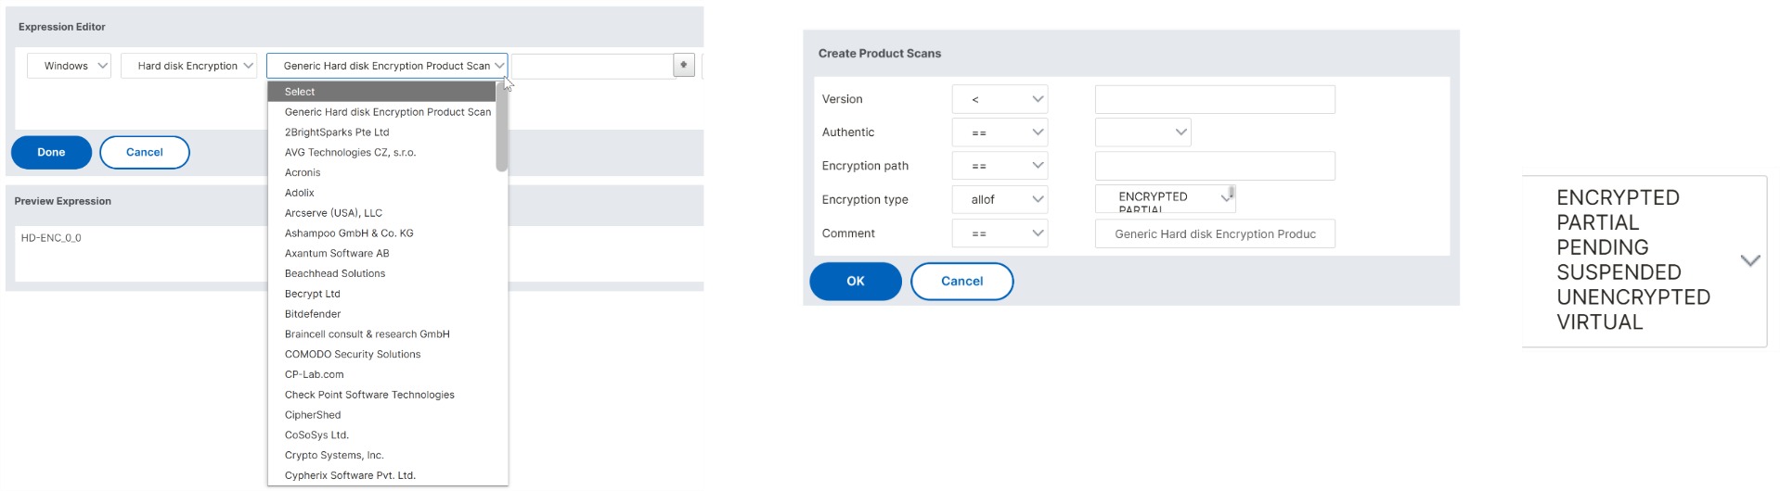This screenshot has height=491, width=1780.
Task: Choose the Select option in the list
Action: pos(381,92)
